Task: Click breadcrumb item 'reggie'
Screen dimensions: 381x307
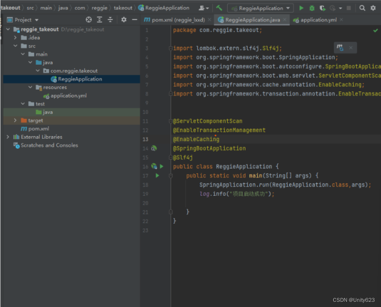Action: click(99, 8)
